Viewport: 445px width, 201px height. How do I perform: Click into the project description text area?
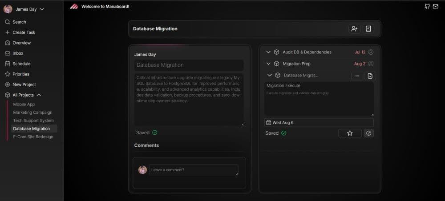point(189,100)
